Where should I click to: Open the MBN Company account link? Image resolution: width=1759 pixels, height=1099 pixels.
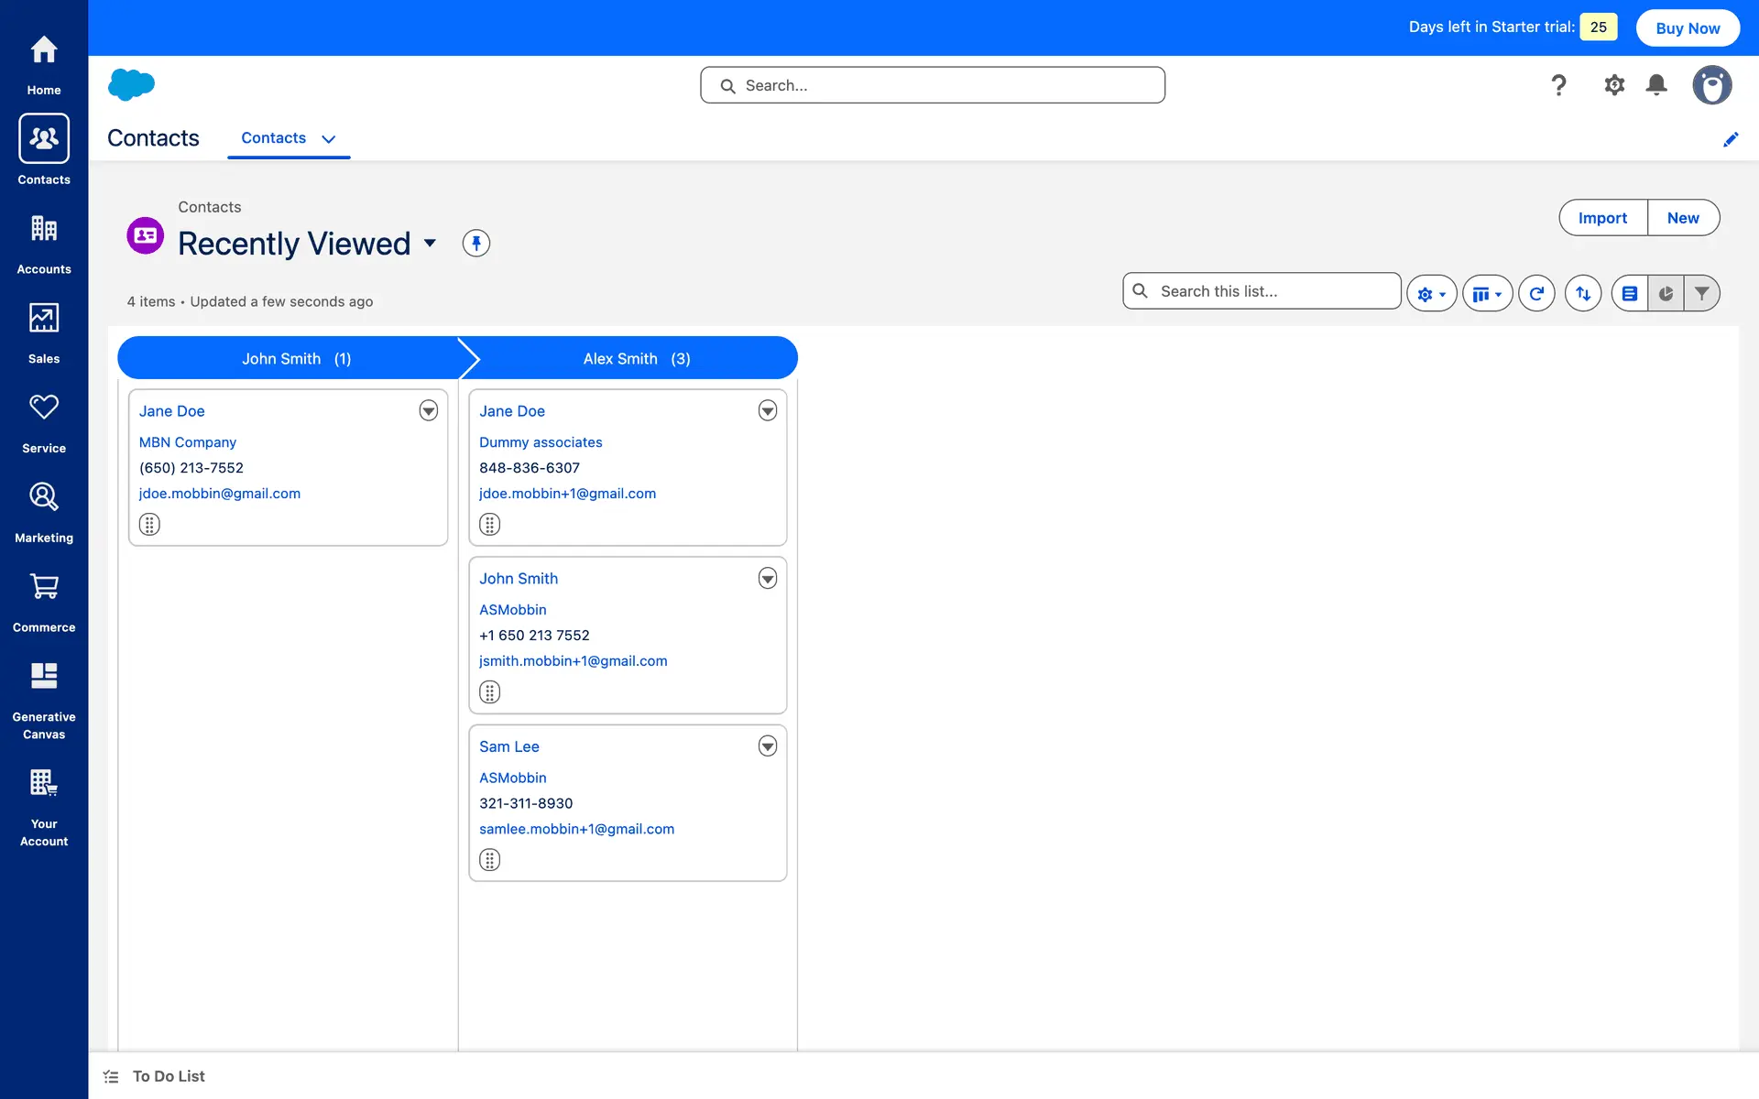click(x=188, y=442)
